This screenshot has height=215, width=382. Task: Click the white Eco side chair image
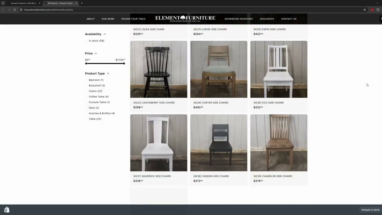[279, 69]
